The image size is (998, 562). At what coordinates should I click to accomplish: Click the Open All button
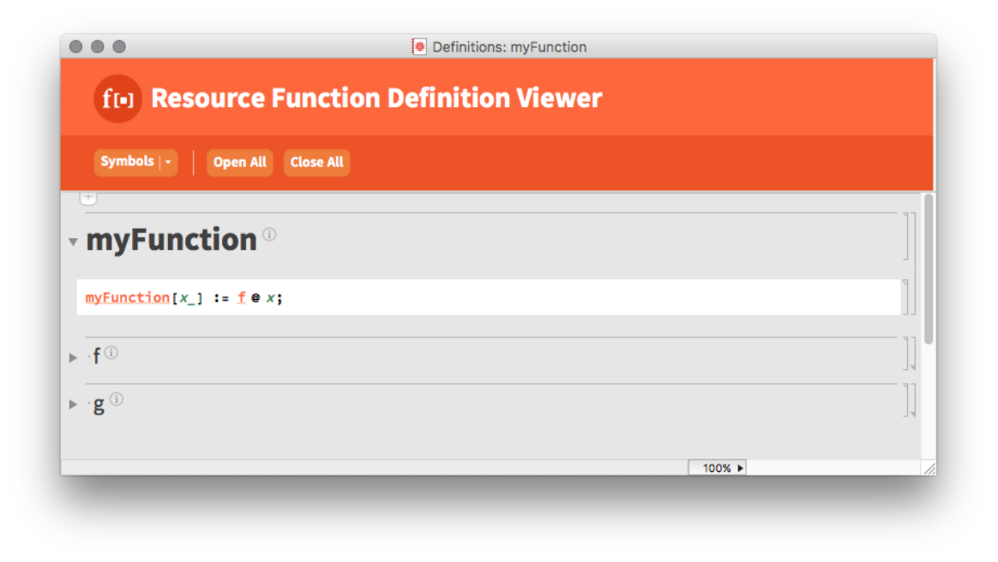pyautogui.click(x=239, y=162)
